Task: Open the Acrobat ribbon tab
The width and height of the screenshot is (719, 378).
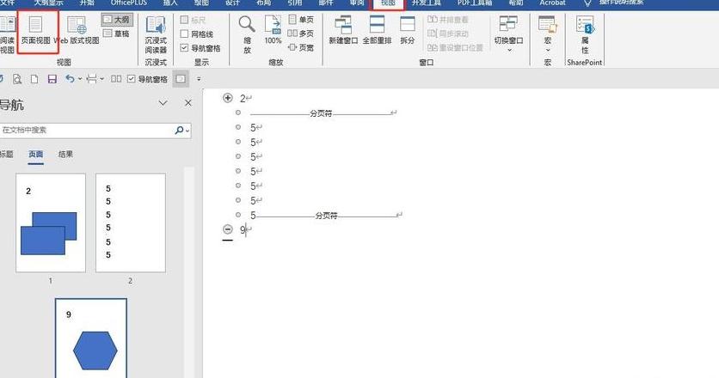Action: [552, 3]
